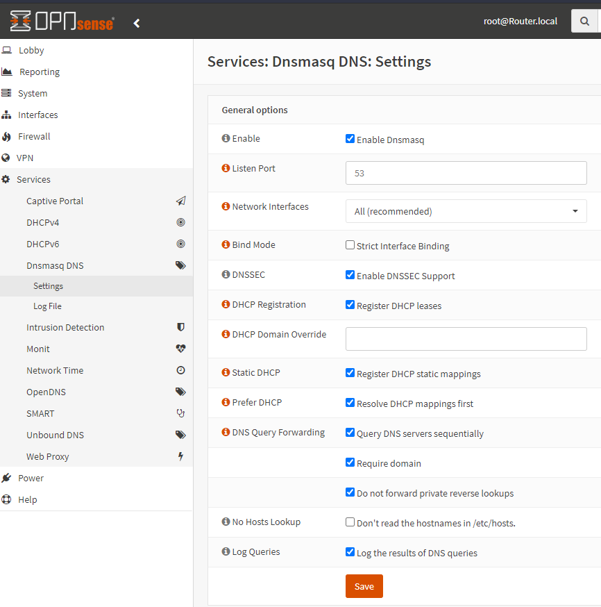
Task: Click the OPNsense logo
Action: [x=62, y=21]
